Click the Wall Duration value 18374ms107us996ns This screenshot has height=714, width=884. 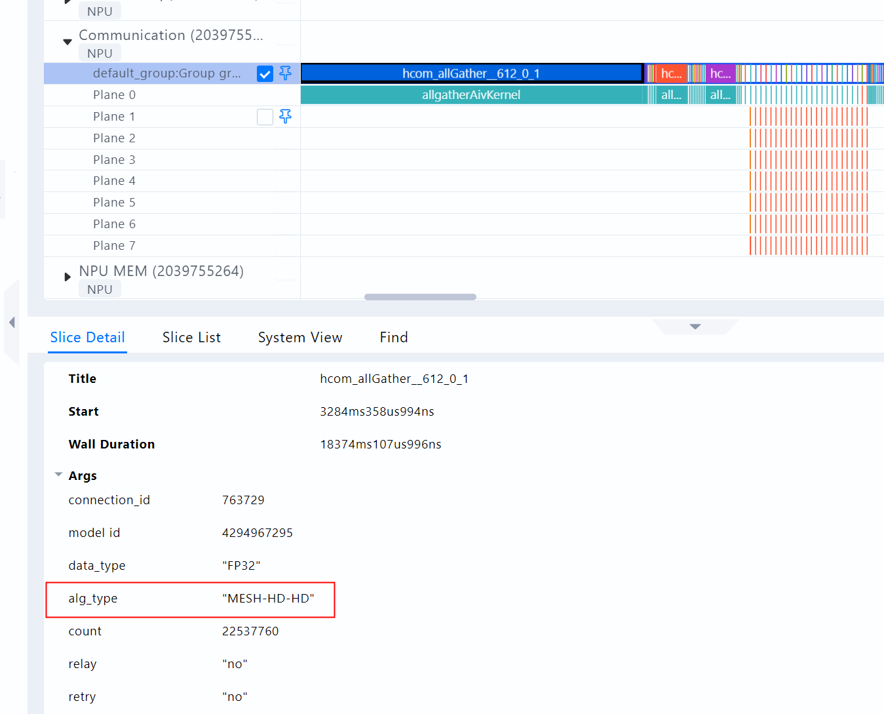coord(380,445)
